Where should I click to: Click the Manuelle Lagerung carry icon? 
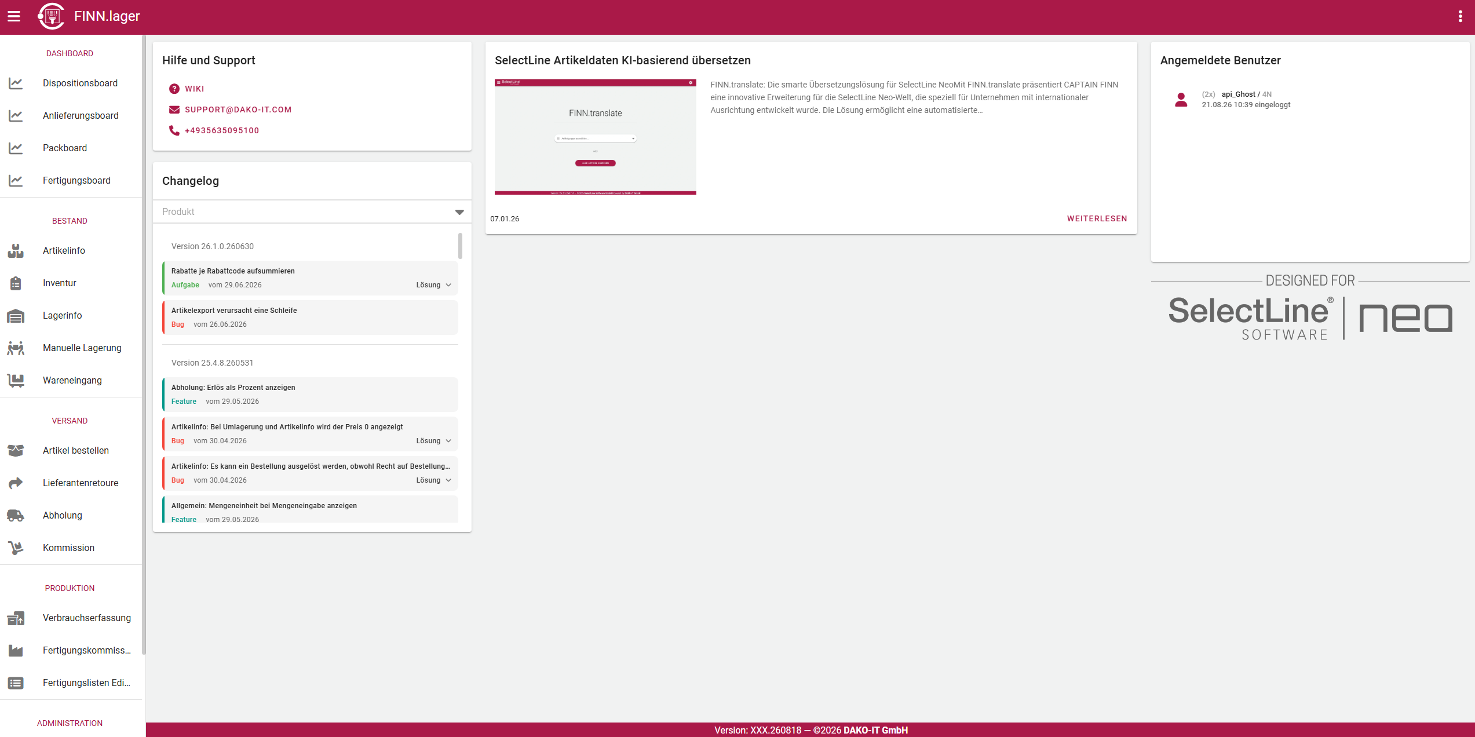16,348
